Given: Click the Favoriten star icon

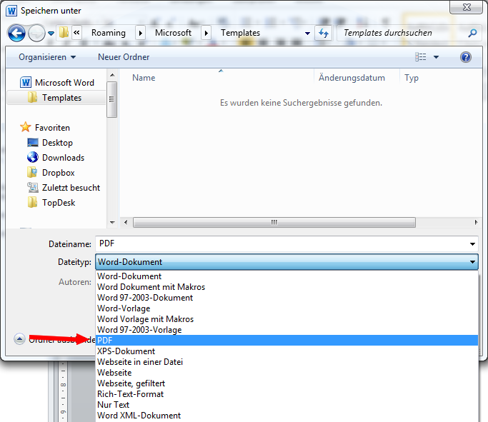Looking at the screenshot, I should [26, 127].
